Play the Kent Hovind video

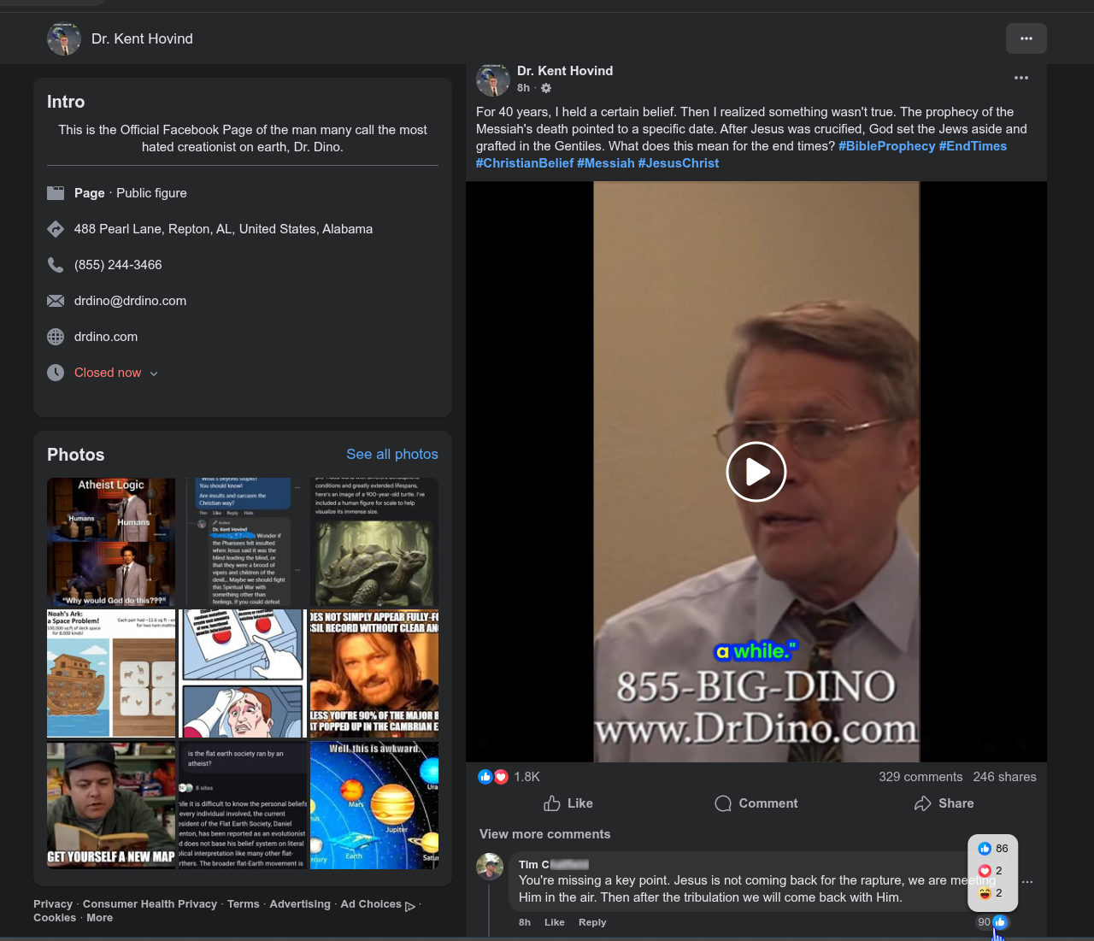point(756,472)
